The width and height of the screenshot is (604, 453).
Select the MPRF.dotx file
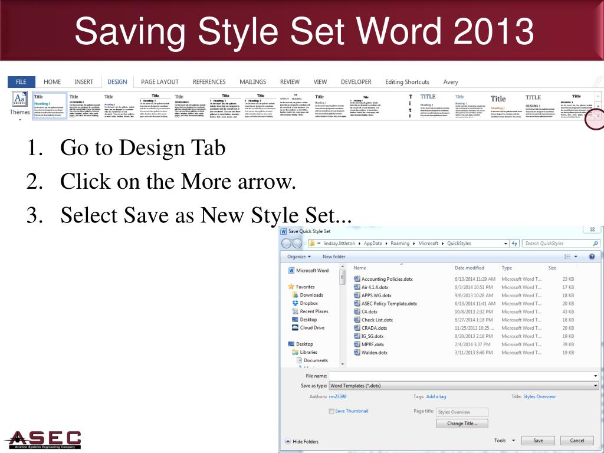369,344
